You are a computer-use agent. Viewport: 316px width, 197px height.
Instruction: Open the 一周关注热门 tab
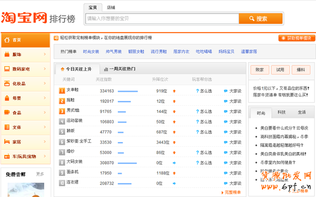tap(120, 69)
